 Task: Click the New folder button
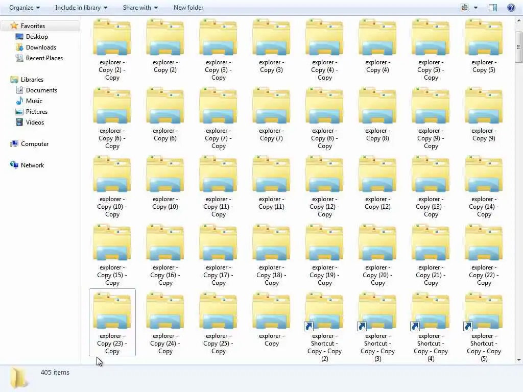pyautogui.click(x=188, y=7)
